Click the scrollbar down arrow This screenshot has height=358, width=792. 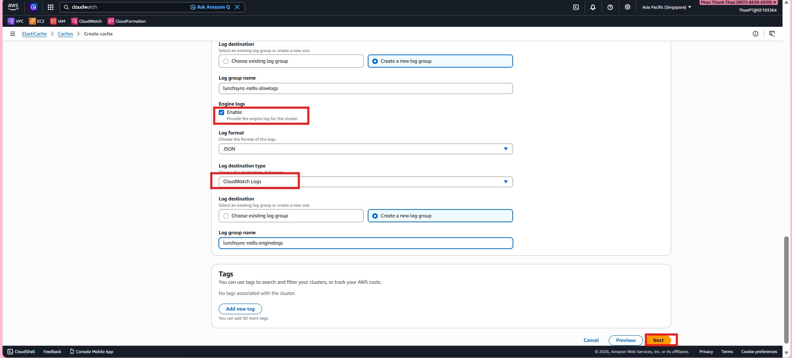[786, 353]
